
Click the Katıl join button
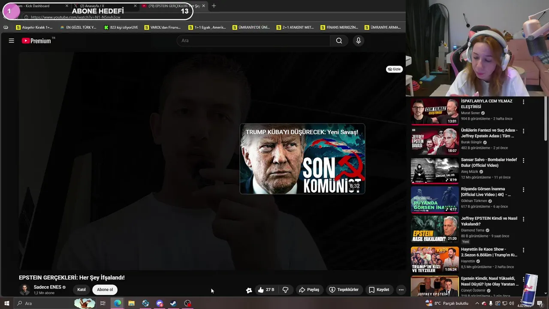click(81, 290)
